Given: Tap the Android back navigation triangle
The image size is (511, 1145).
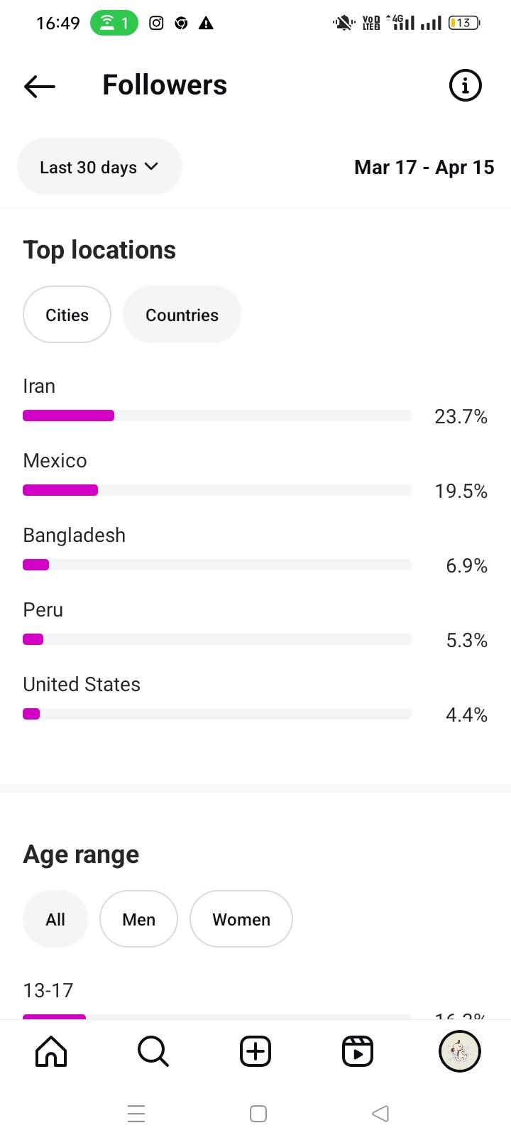Looking at the screenshot, I should click(x=380, y=1113).
